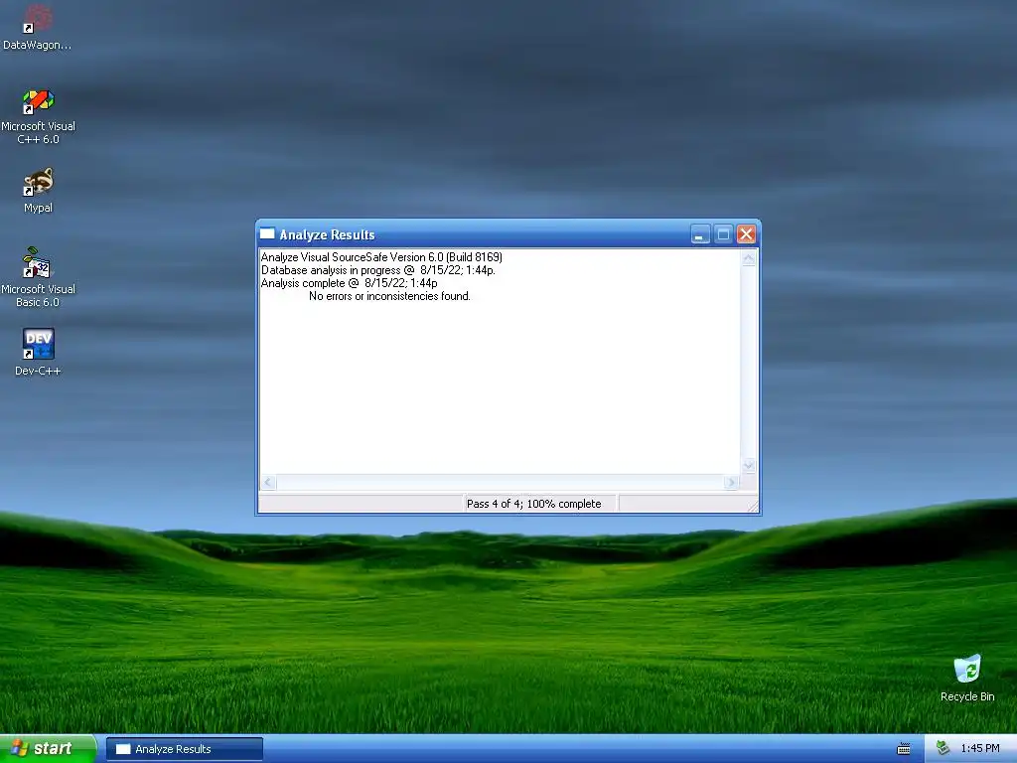The width and height of the screenshot is (1017, 763).
Task: Maximize the Analyze Results window
Action: click(x=723, y=234)
